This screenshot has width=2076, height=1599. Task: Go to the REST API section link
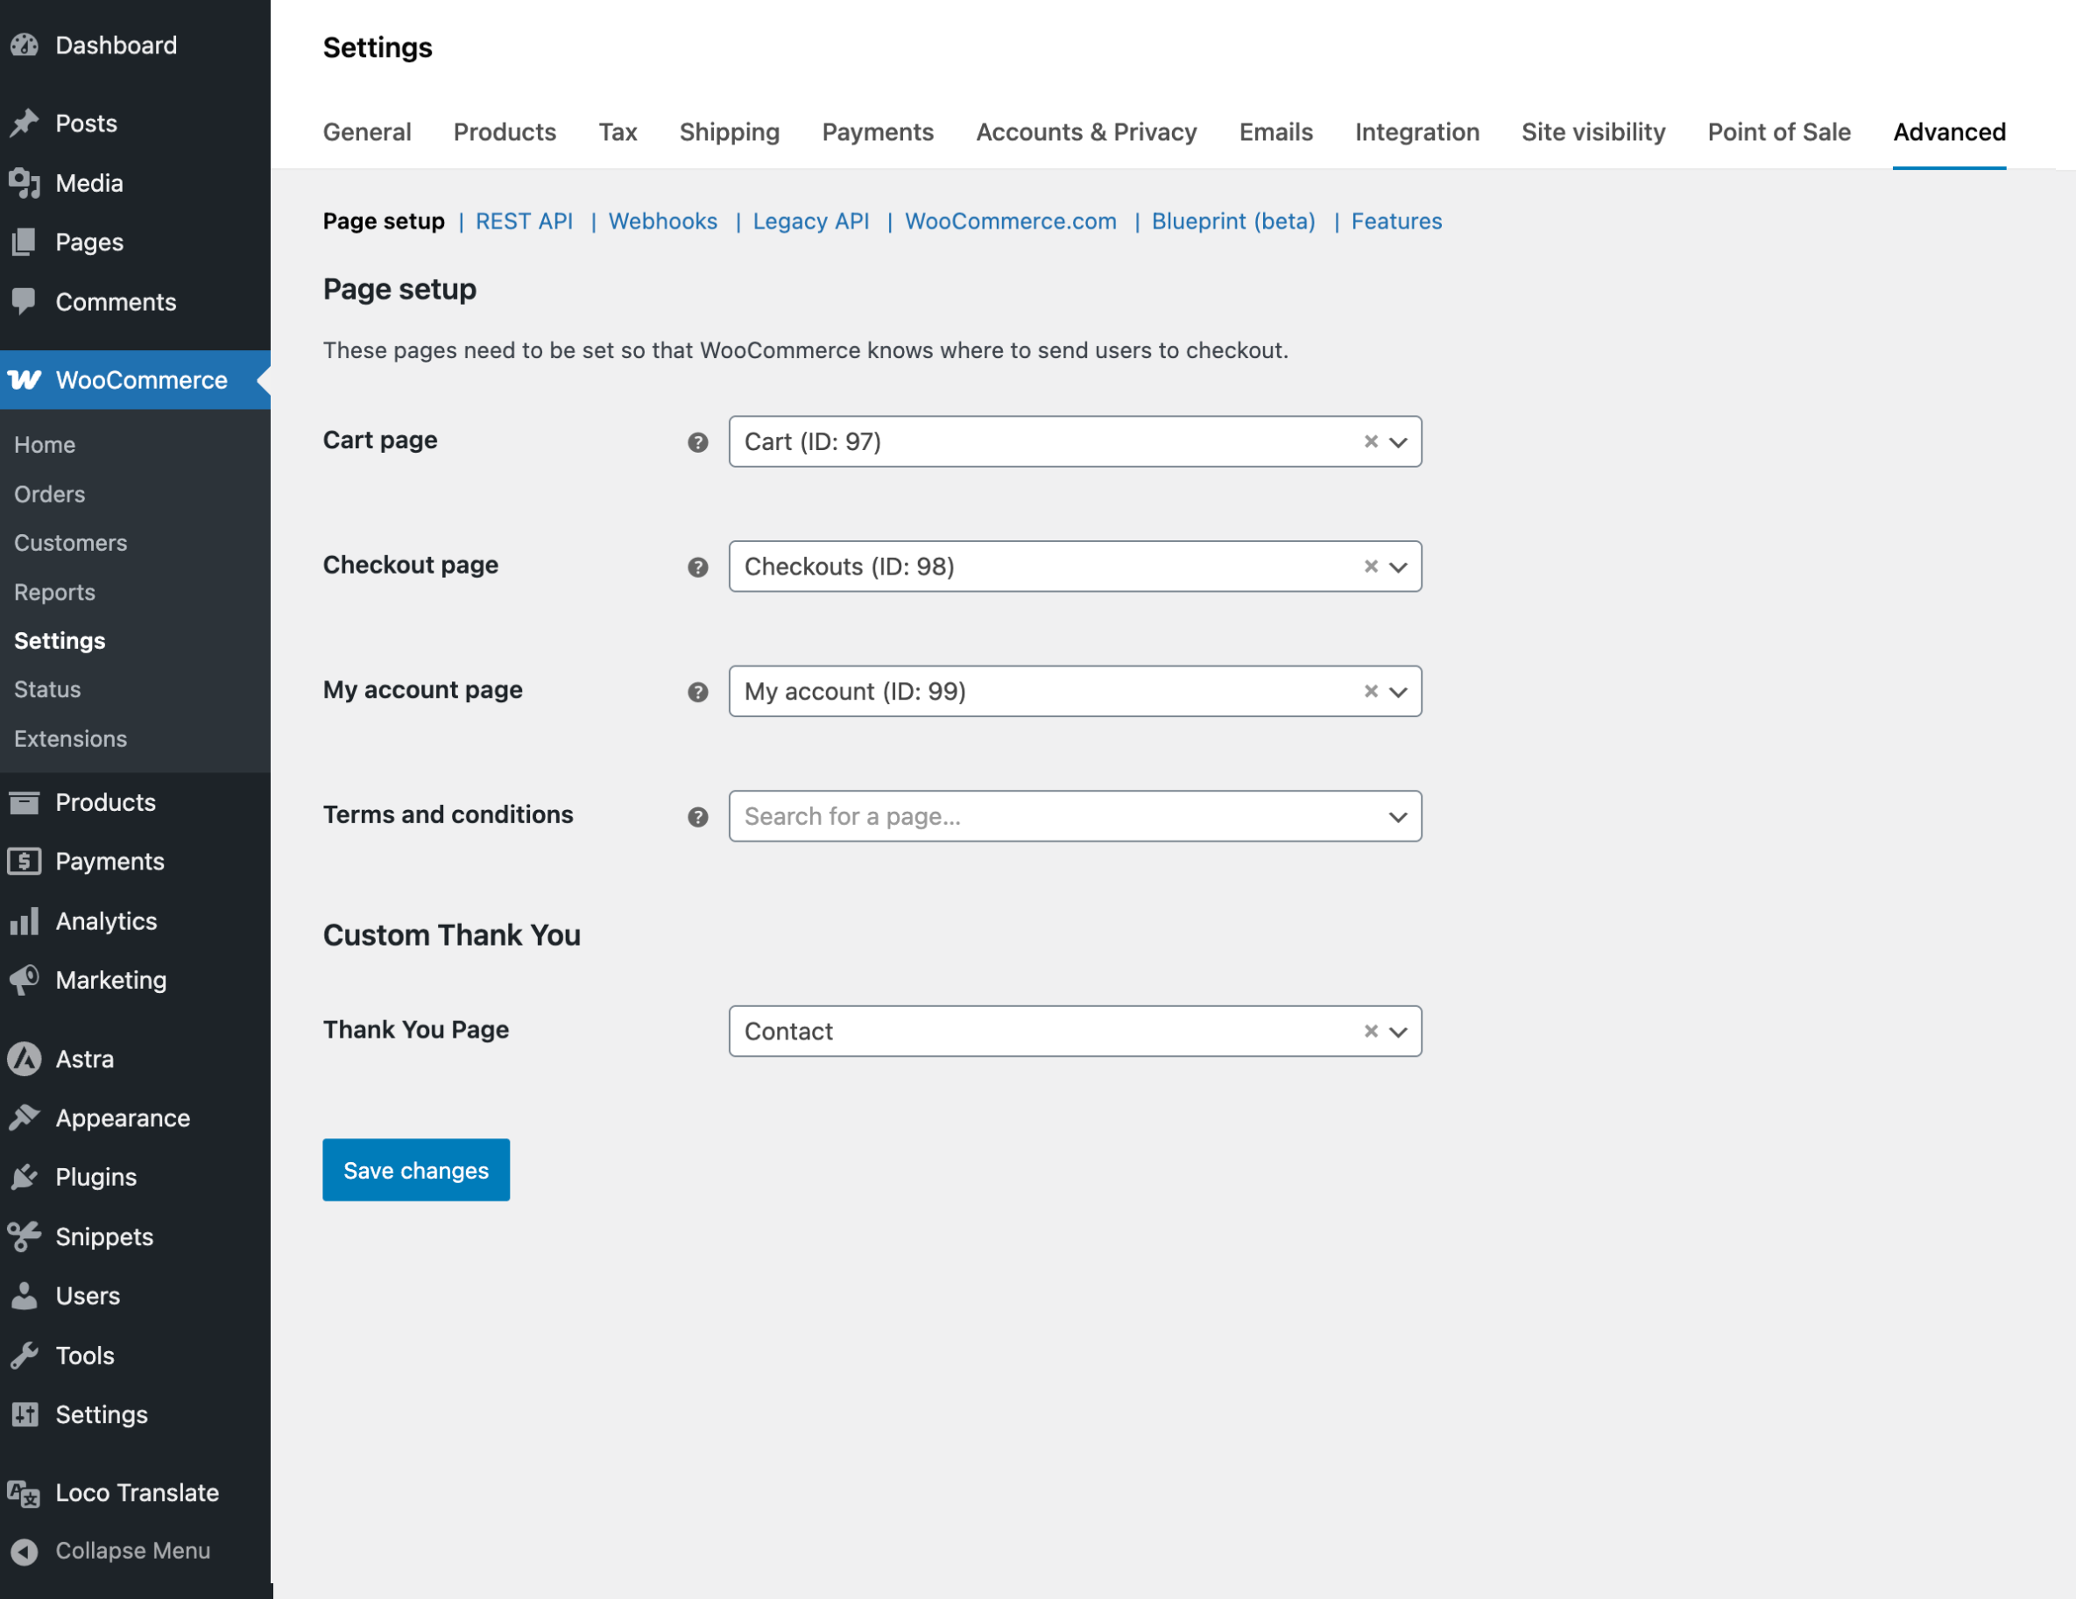click(524, 222)
